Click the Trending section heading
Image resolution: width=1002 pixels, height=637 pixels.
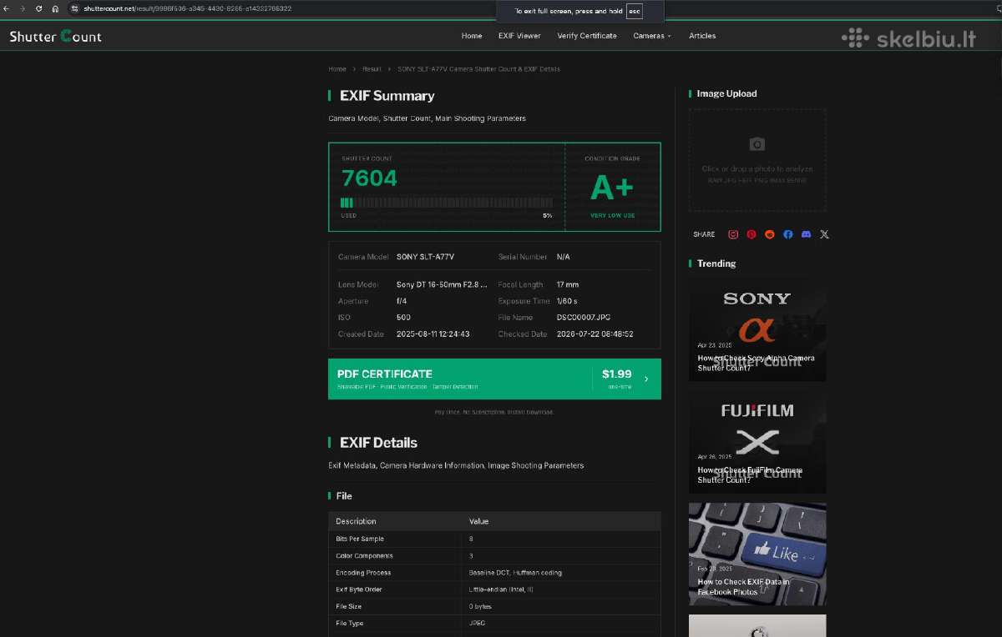click(716, 263)
